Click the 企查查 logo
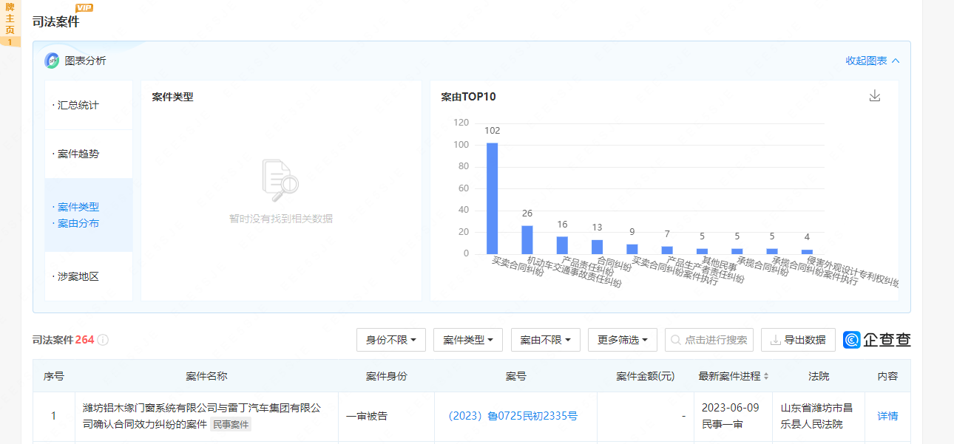The image size is (954, 444). pyautogui.click(x=877, y=340)
